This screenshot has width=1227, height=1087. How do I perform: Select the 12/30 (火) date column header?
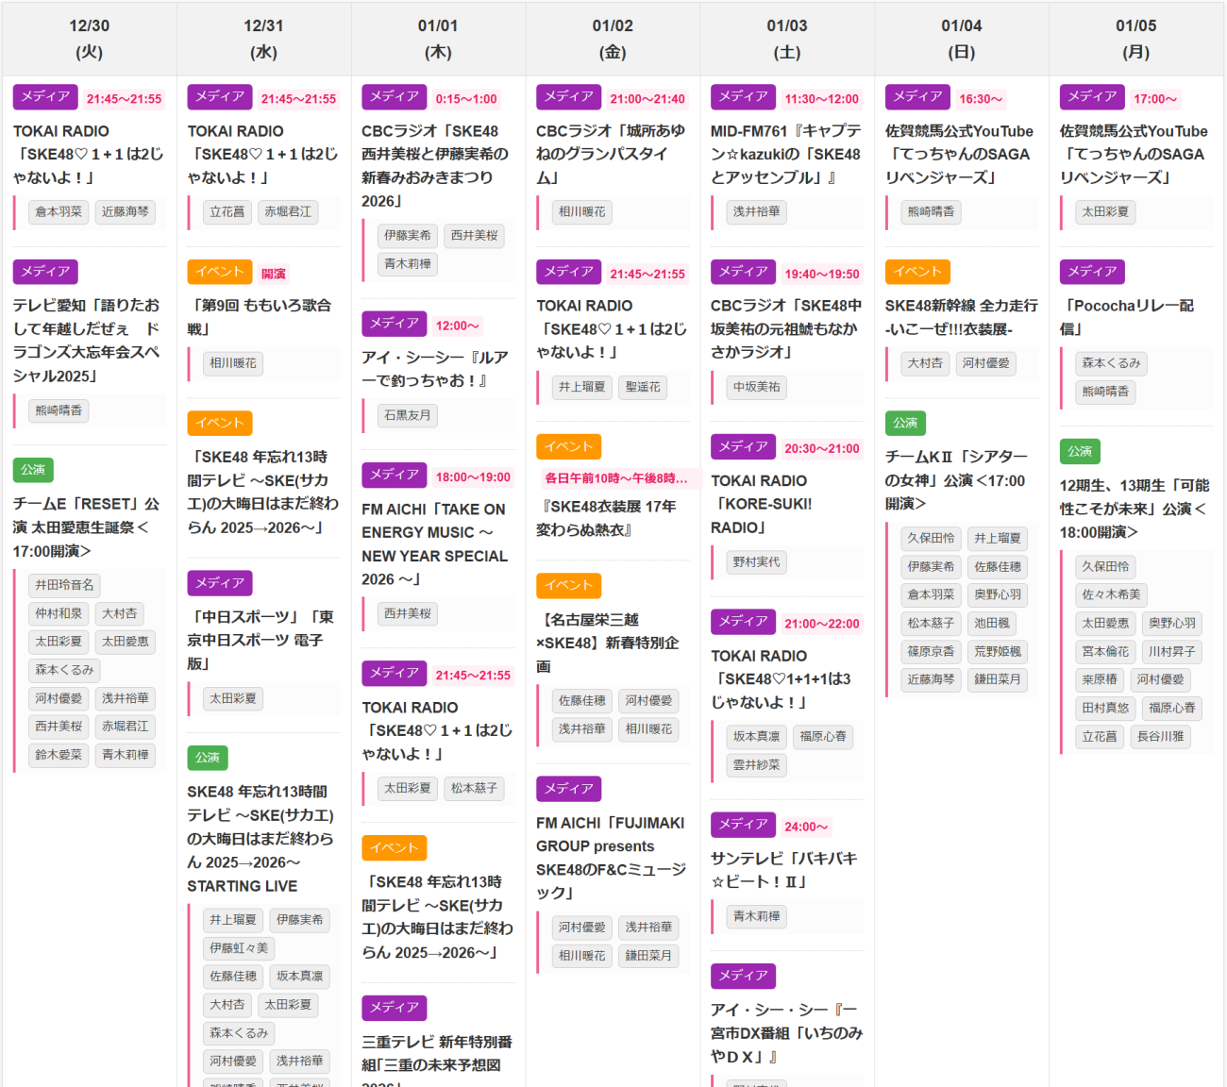click(x=90, y=39)
